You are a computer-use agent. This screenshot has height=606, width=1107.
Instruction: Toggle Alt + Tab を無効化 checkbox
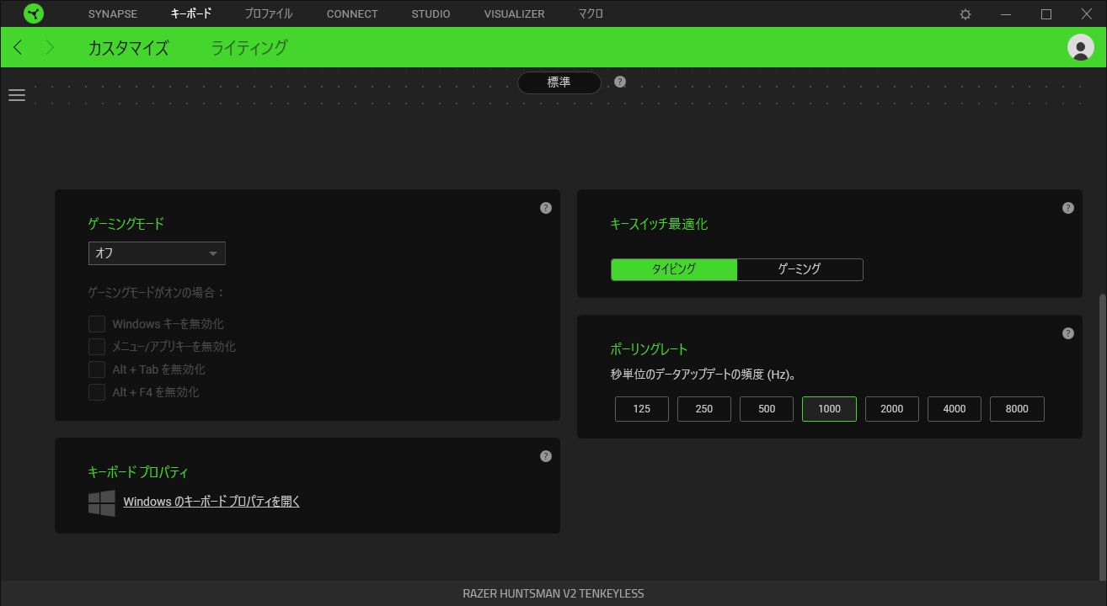pyautogui.click(x=97, y=369)
